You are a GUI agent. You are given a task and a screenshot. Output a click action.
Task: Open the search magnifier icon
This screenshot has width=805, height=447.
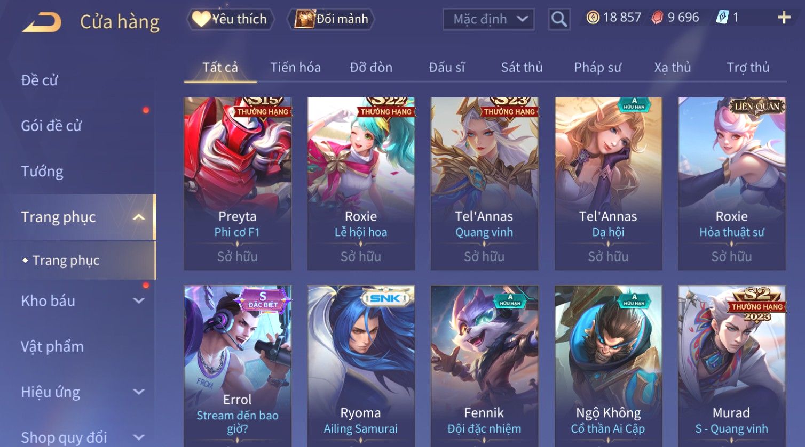559,19
